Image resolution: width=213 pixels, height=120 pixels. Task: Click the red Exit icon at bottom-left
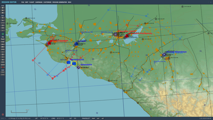[x=3, y=114]
